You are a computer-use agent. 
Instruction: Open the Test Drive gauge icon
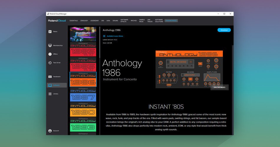point(50,63)
